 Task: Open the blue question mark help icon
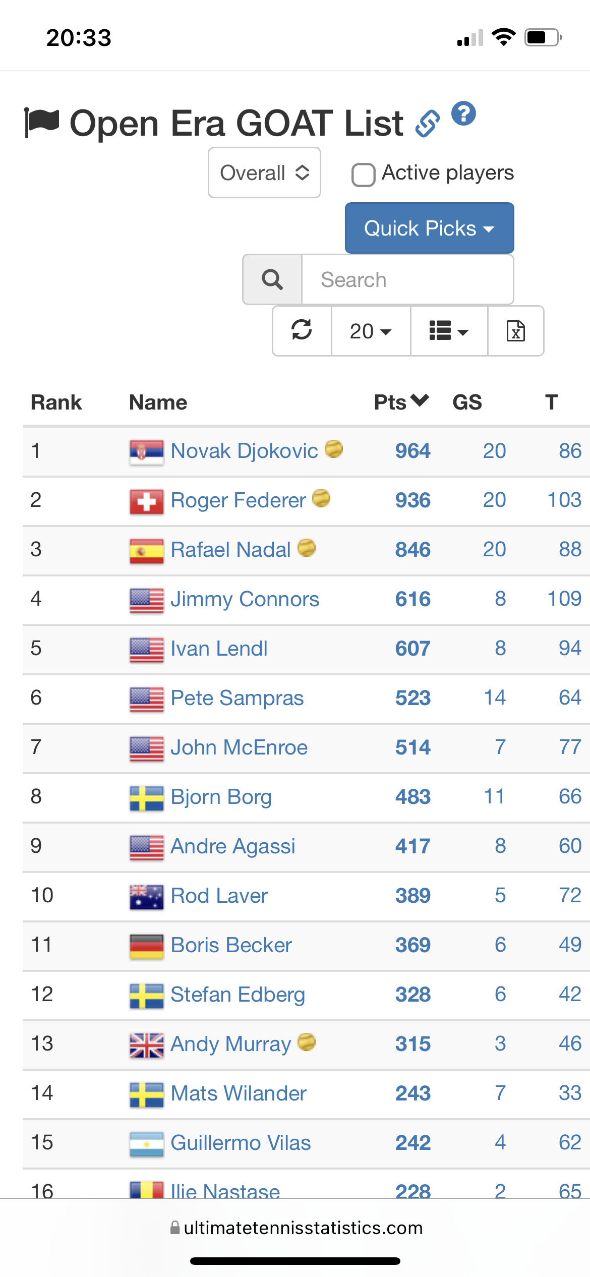463,113
